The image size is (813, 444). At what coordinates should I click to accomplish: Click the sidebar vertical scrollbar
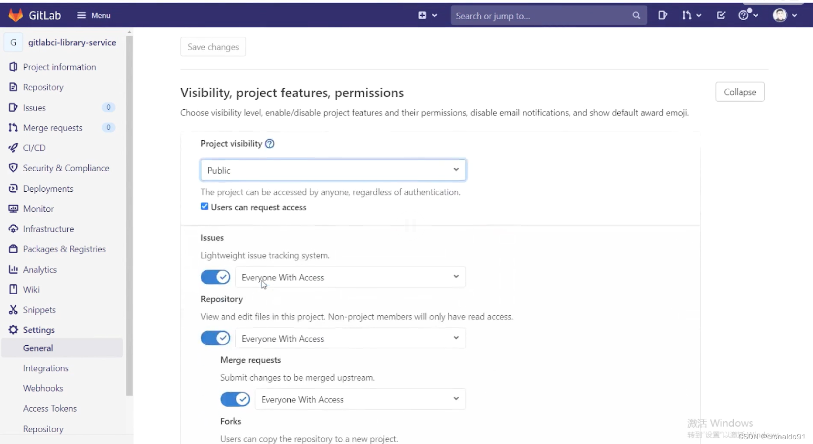pos(129,215)
